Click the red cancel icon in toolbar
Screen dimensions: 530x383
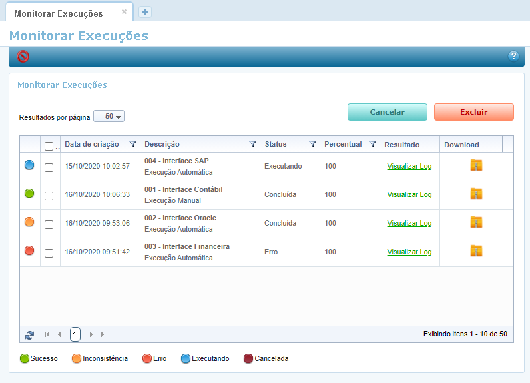23,57
